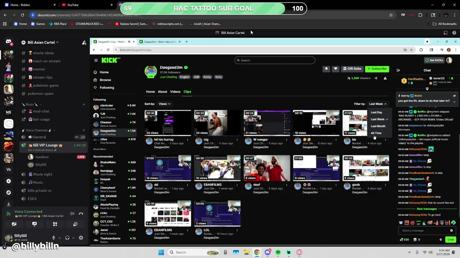Expand Bill Asian Cartel server dropdown

(x=42, y=42)
